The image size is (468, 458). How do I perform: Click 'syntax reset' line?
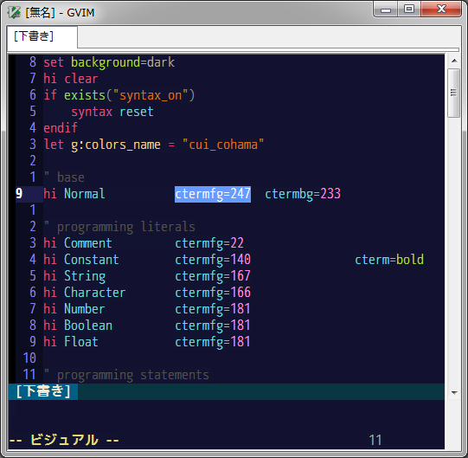click(112, 112)
